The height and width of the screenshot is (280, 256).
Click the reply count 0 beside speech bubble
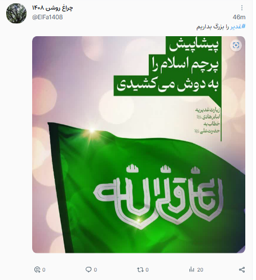pyautogui.click(x=95, y=270)
